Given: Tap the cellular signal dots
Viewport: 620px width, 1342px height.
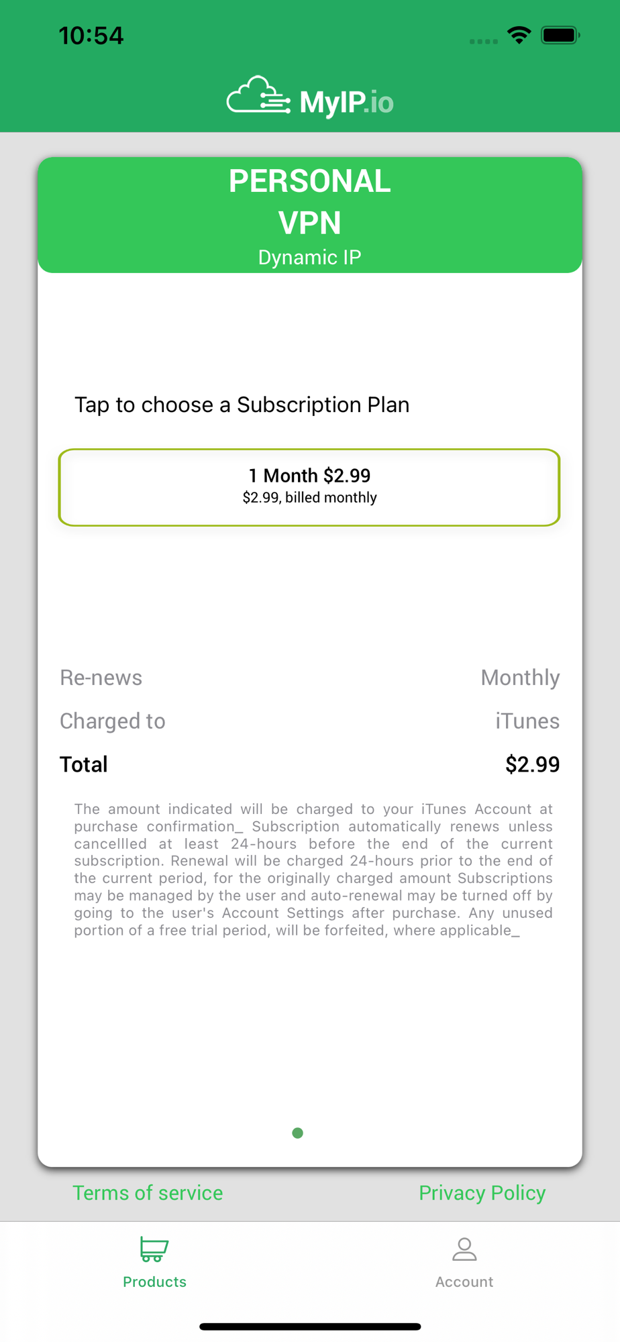Looking at the screenshot, I should pos(483,42).
